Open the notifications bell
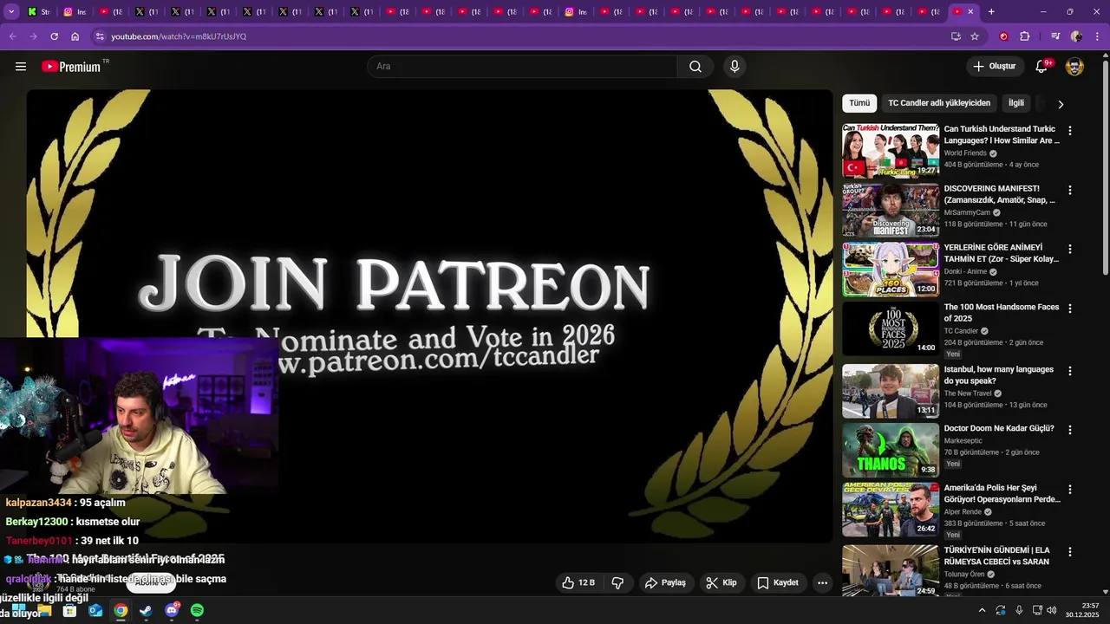 [x=1042, y=67]
